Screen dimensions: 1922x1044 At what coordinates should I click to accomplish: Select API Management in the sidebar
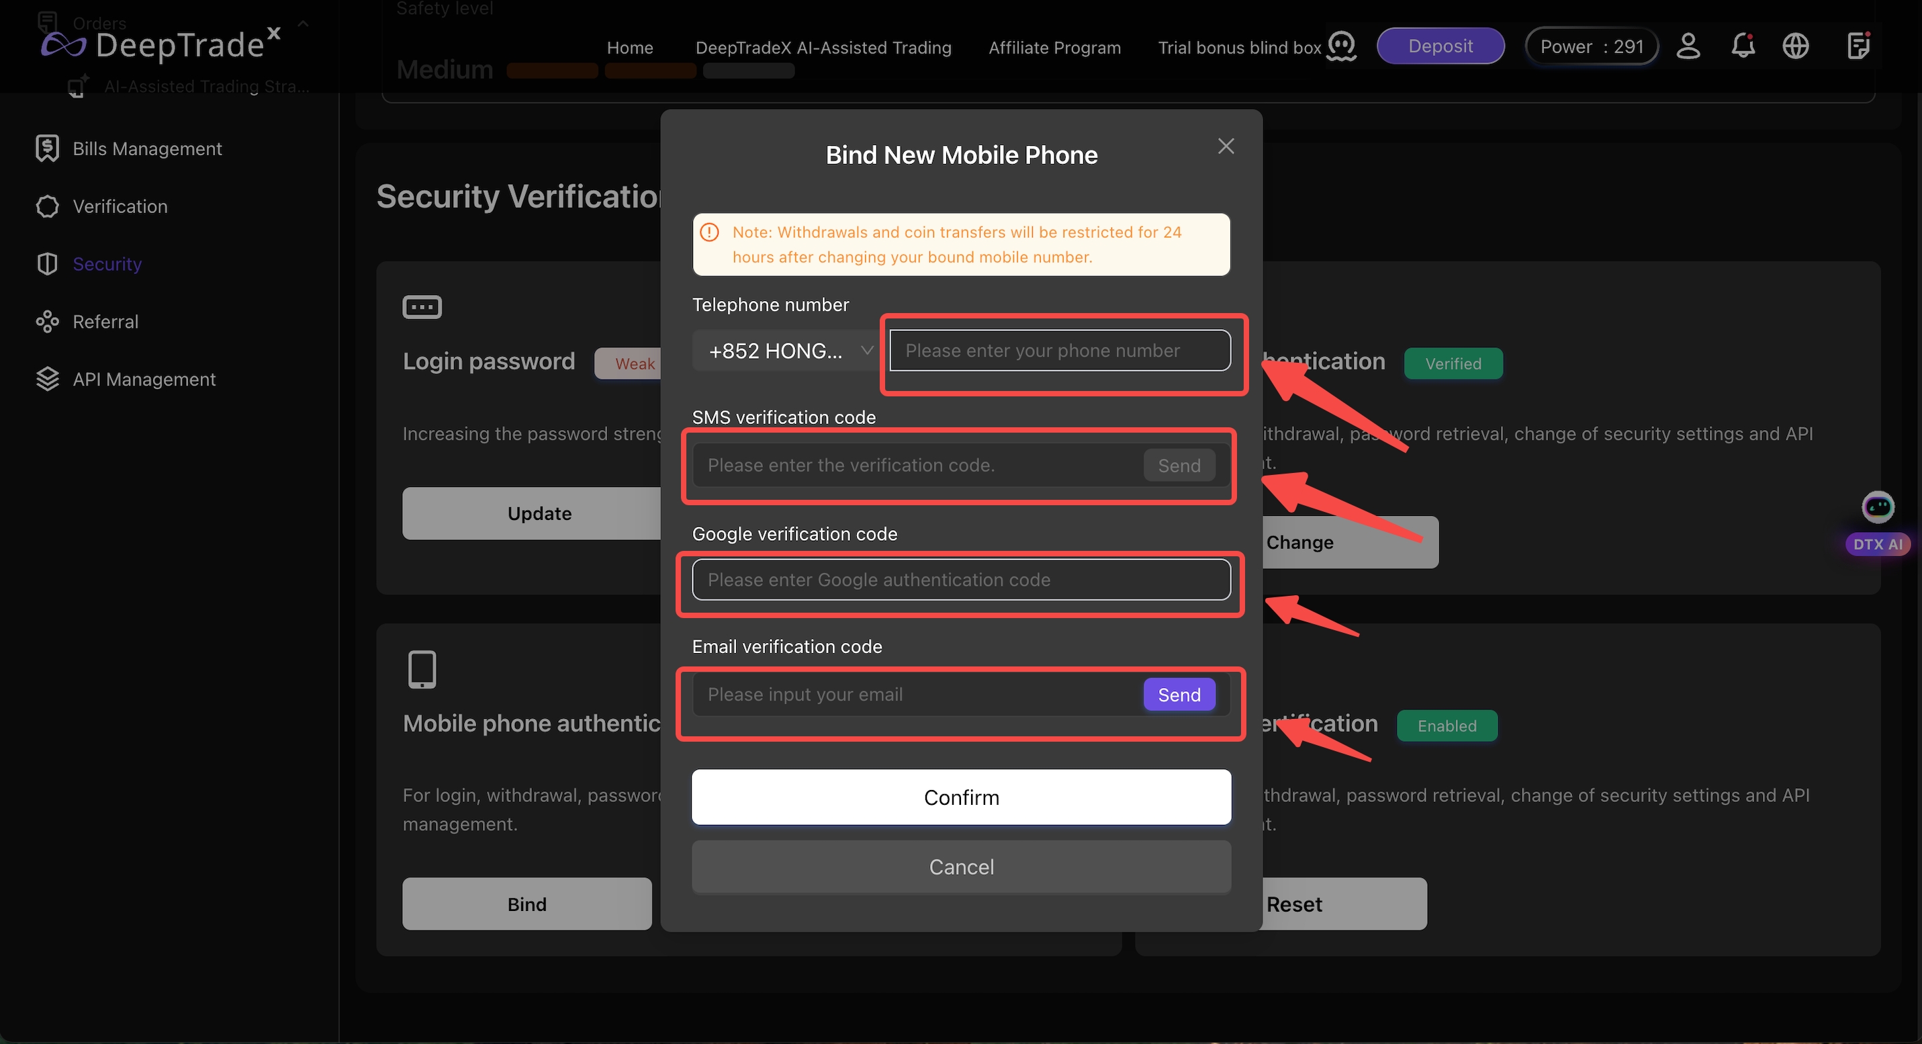pyautogui.click(x=145, y=379)
